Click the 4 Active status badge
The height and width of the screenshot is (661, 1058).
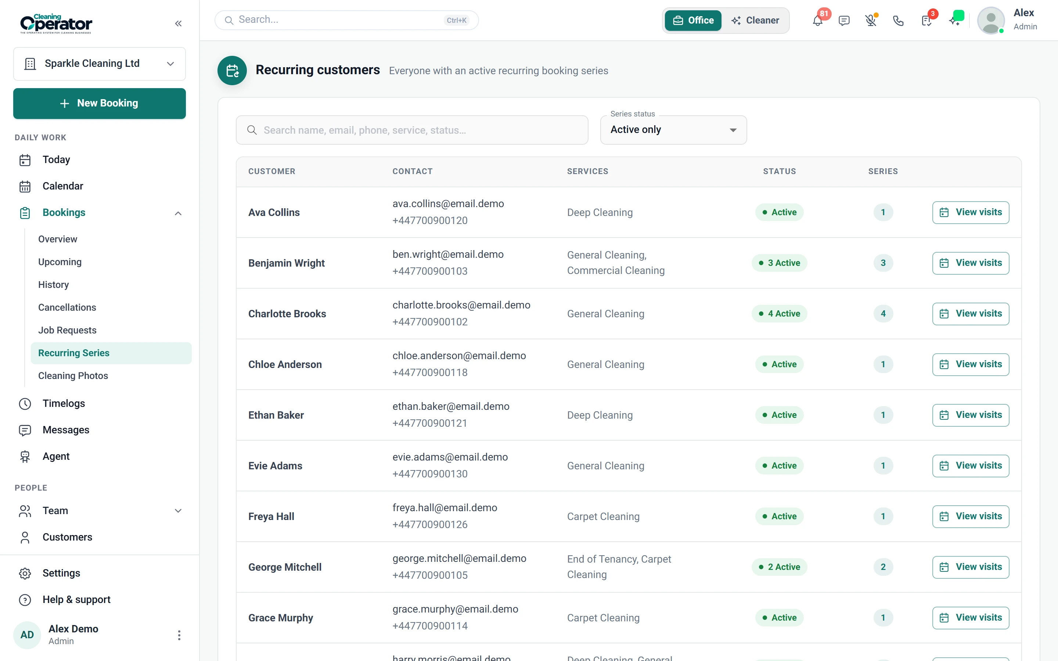click(x=779, y=314)
